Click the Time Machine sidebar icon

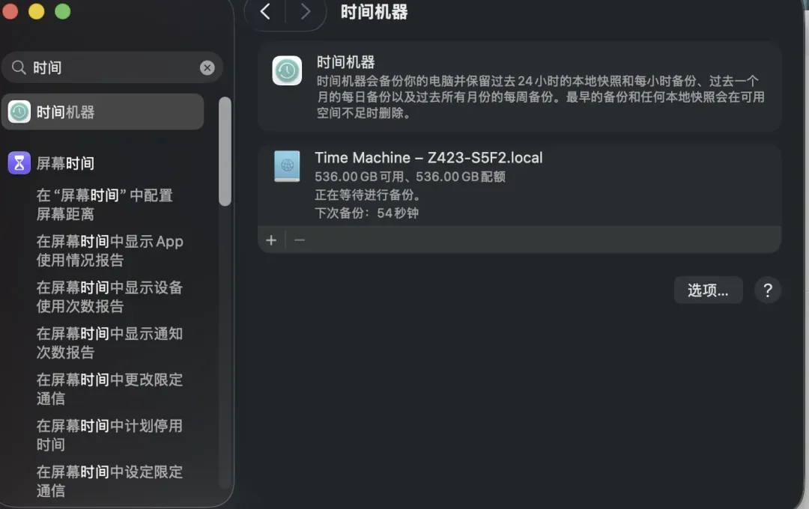[x=19, y=112]
